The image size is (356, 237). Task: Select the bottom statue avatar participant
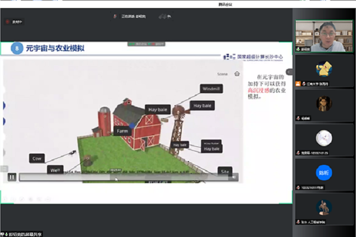pyautogui.click(x=324, y=207)
